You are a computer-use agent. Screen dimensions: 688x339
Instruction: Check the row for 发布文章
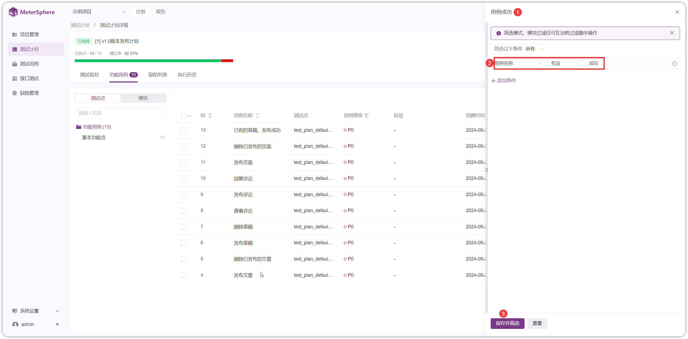click(183, 275)
